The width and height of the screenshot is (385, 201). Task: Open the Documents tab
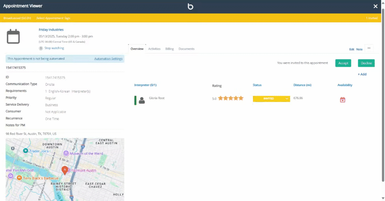[x=186, y=49]
